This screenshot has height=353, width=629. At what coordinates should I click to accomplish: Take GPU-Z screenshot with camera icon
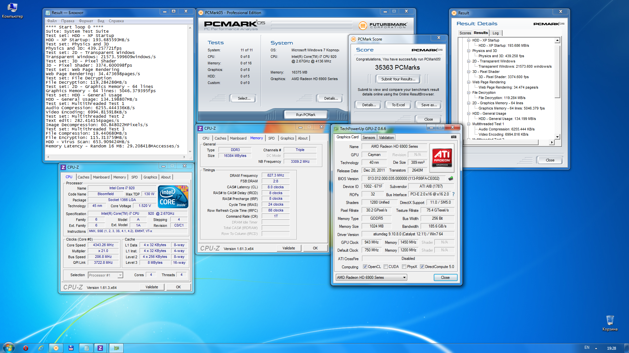(x=453, y=137)
